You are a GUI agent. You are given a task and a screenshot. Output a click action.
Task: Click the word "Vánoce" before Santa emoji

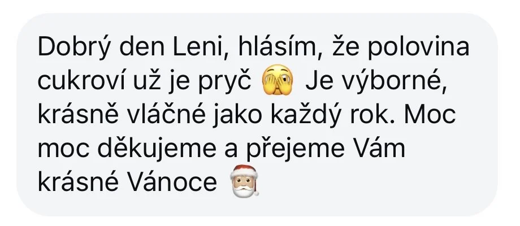click(x=172, y=181)
